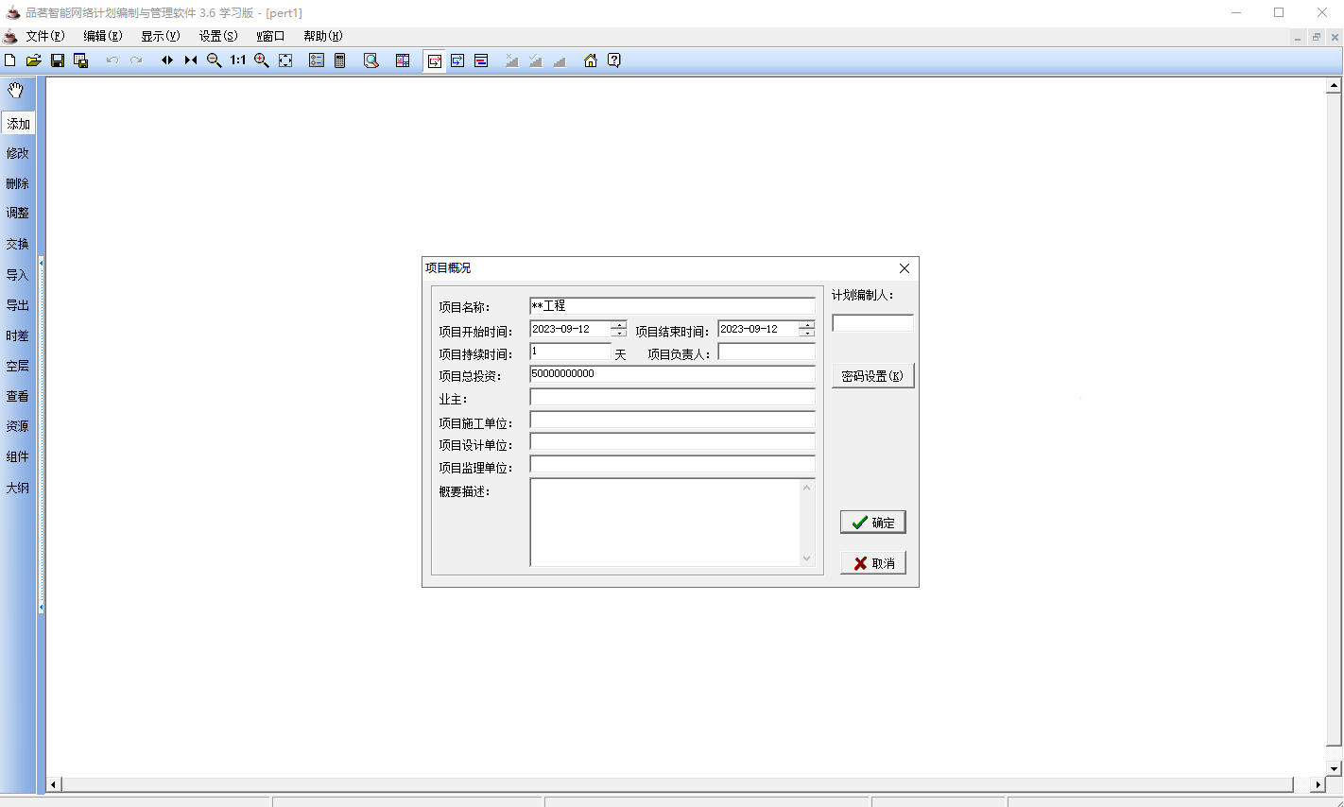Select the hand pan tool in sidebar
Screen dimensions: 1344x807
click(16, 91)
